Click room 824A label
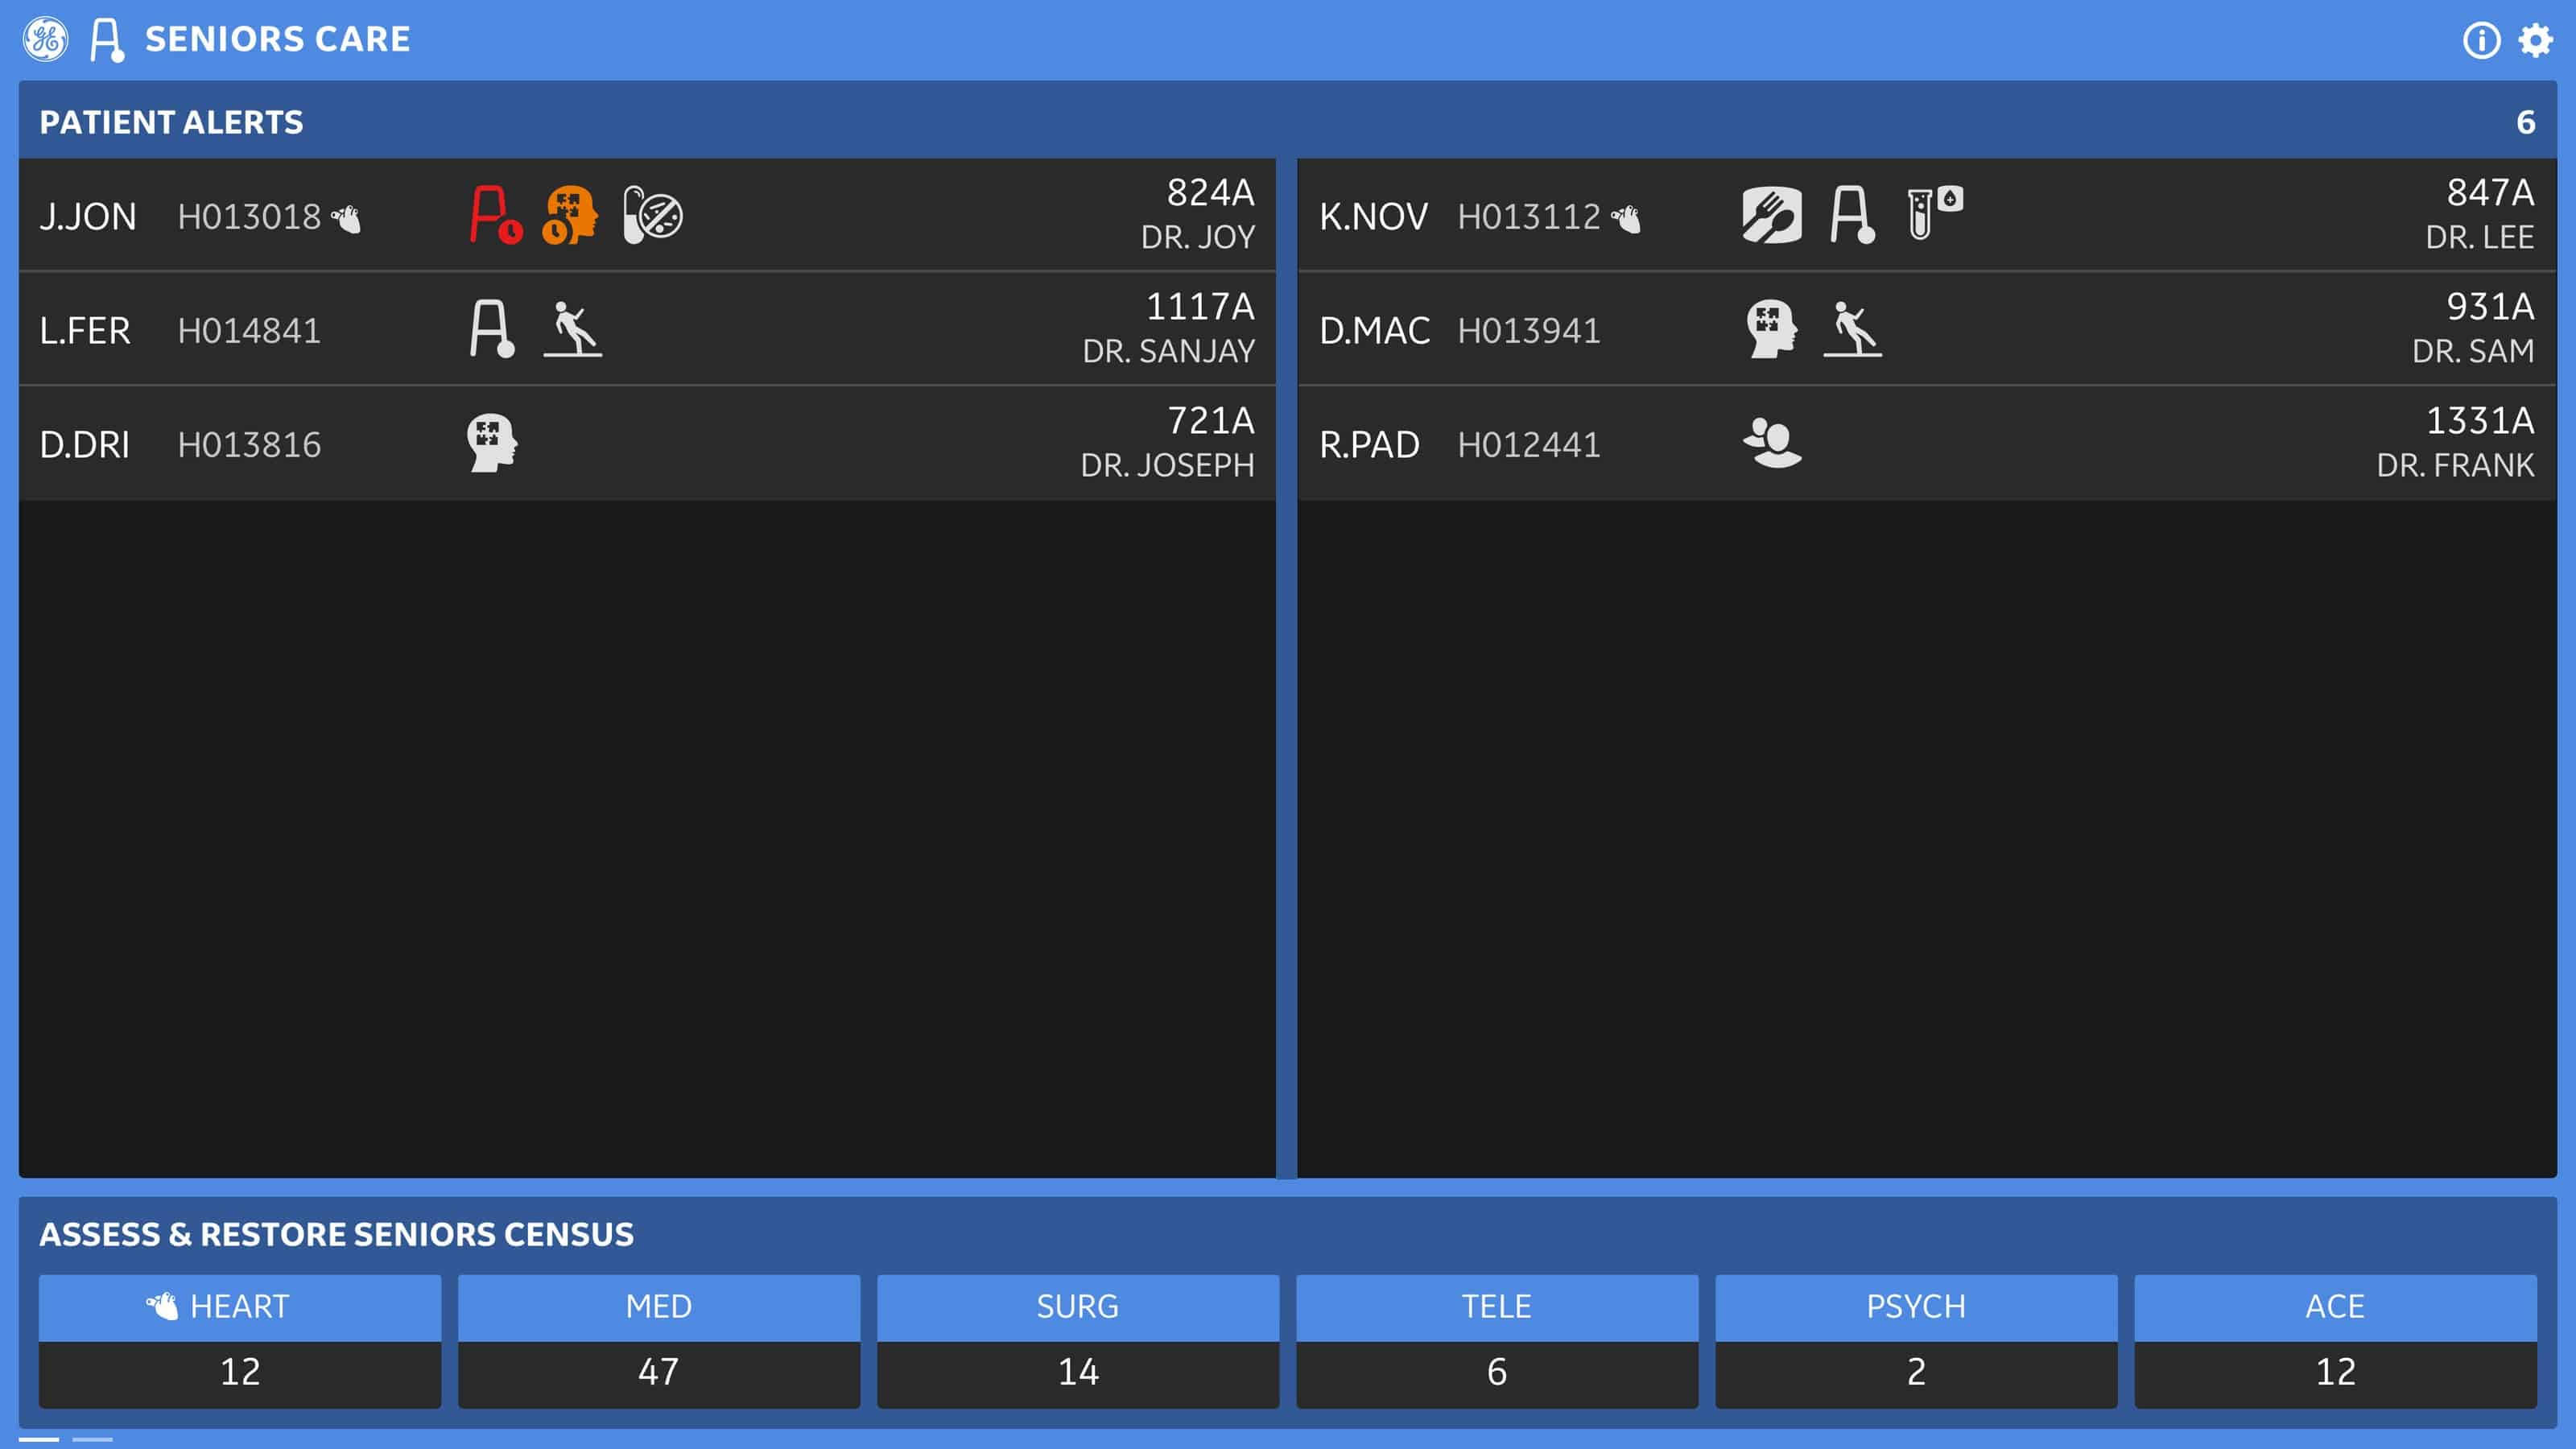Screen dimensions: 2576x1449 pos(1210,192)
